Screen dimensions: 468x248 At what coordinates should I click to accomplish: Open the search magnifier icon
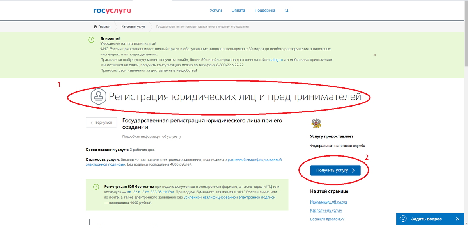click(x=287, y=11)
